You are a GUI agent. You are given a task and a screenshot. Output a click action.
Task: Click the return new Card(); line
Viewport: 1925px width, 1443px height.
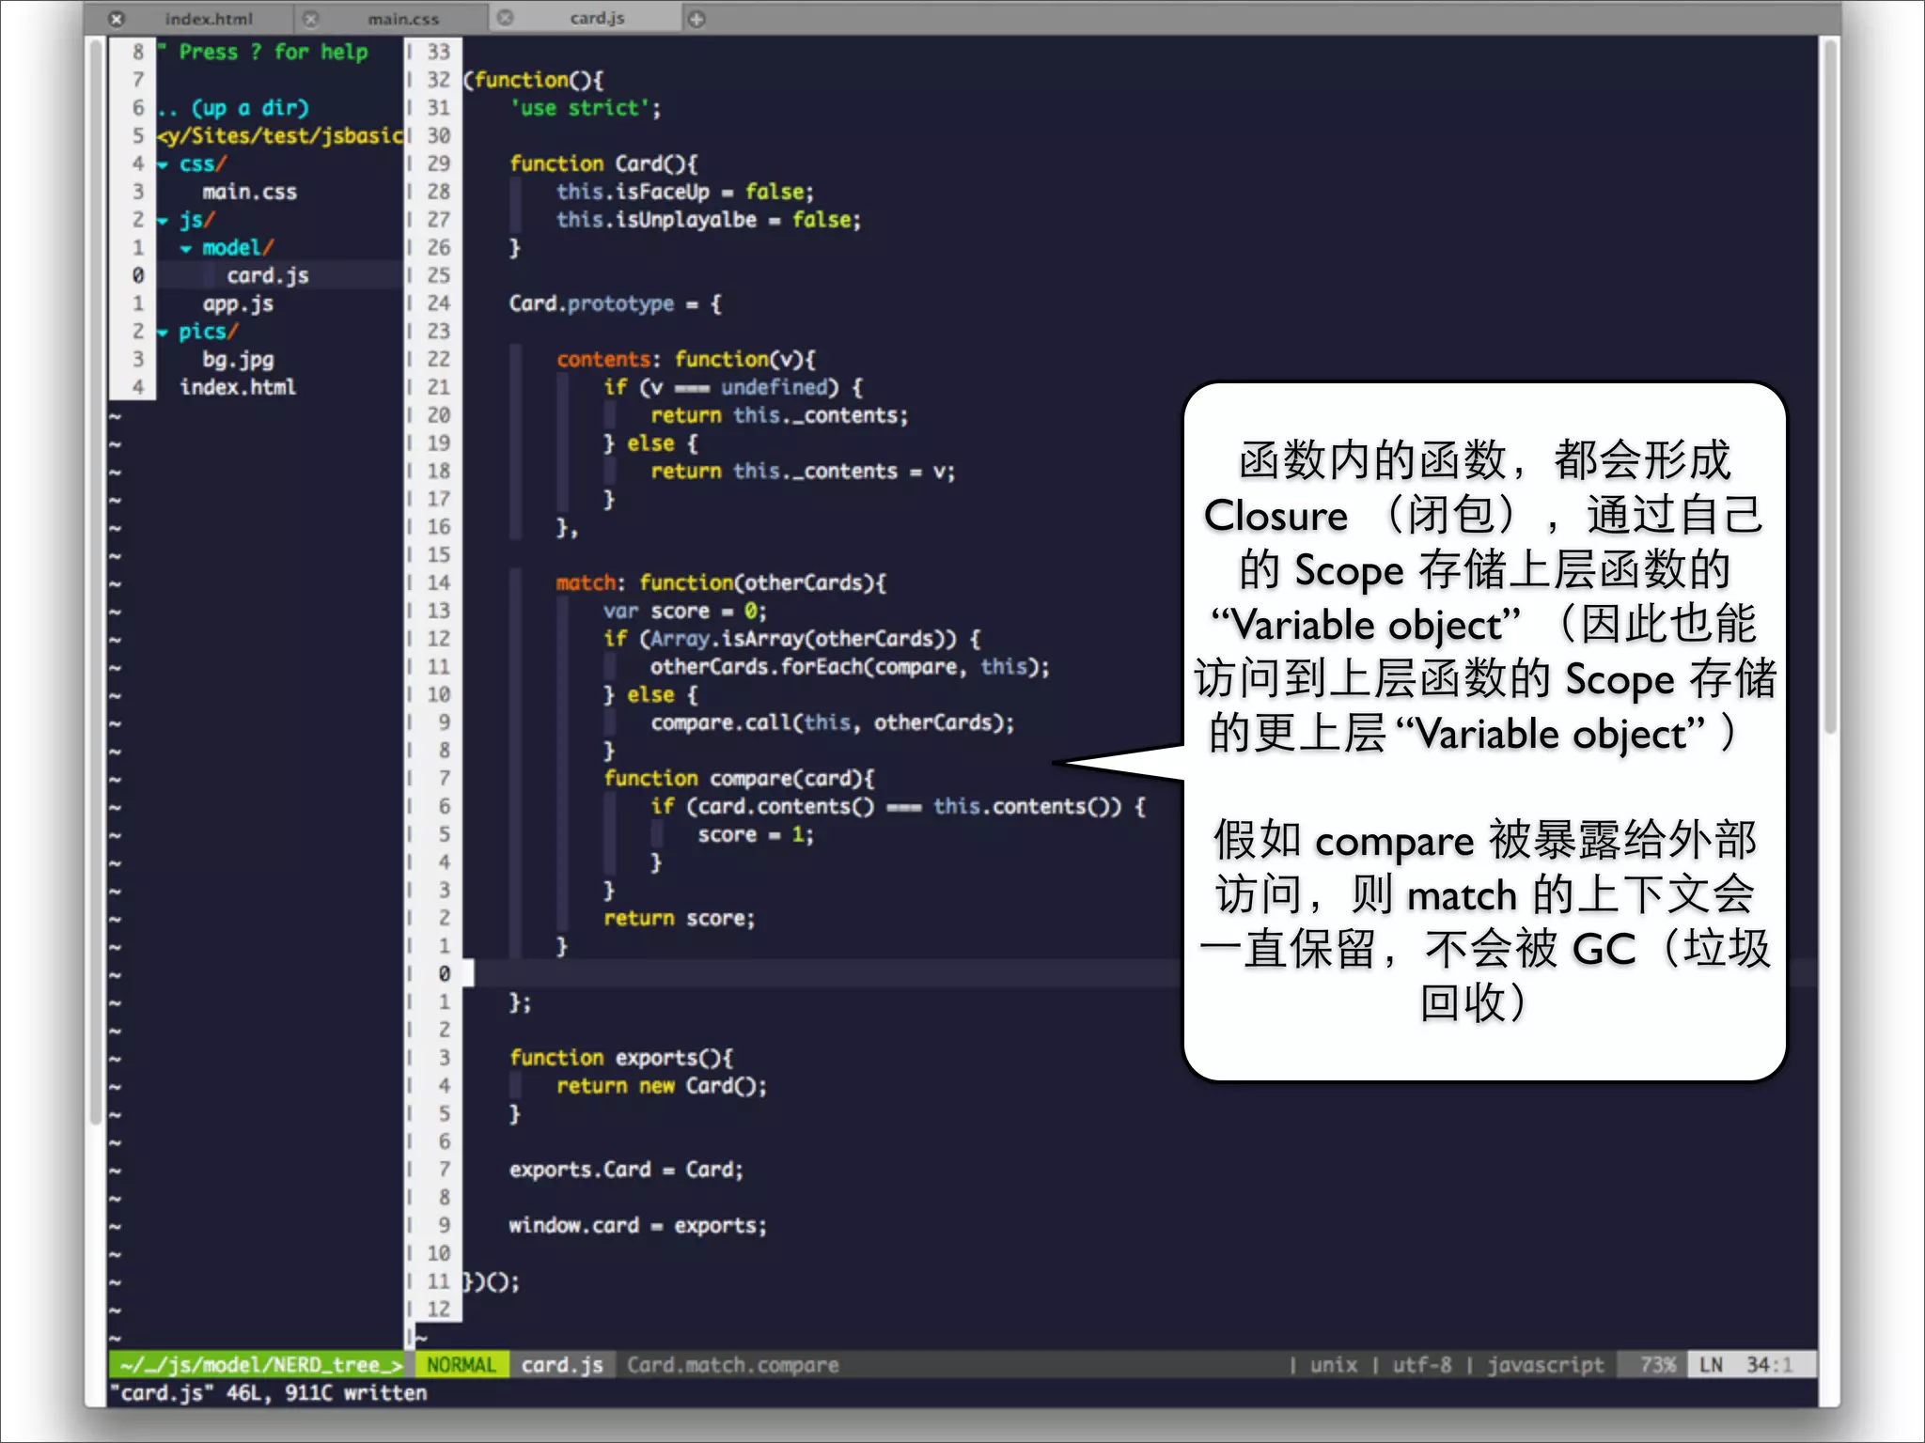coord(662,1086)
